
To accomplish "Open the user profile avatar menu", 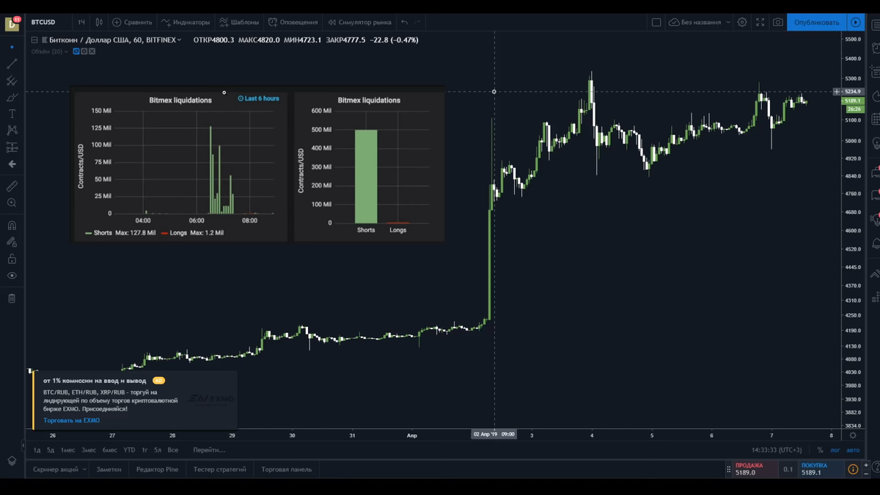I will (x=12, y=23).
